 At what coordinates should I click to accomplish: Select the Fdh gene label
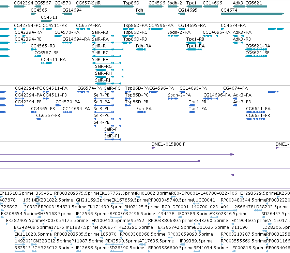139,10
